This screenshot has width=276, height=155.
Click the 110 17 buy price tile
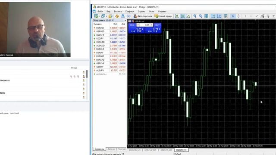coord(153,31)
